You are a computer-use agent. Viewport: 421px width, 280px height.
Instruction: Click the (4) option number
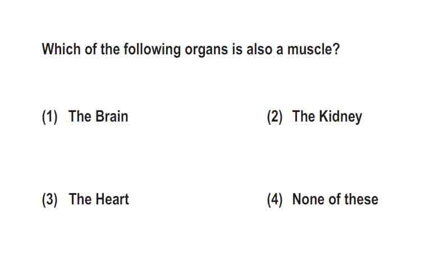pos(274,199)
